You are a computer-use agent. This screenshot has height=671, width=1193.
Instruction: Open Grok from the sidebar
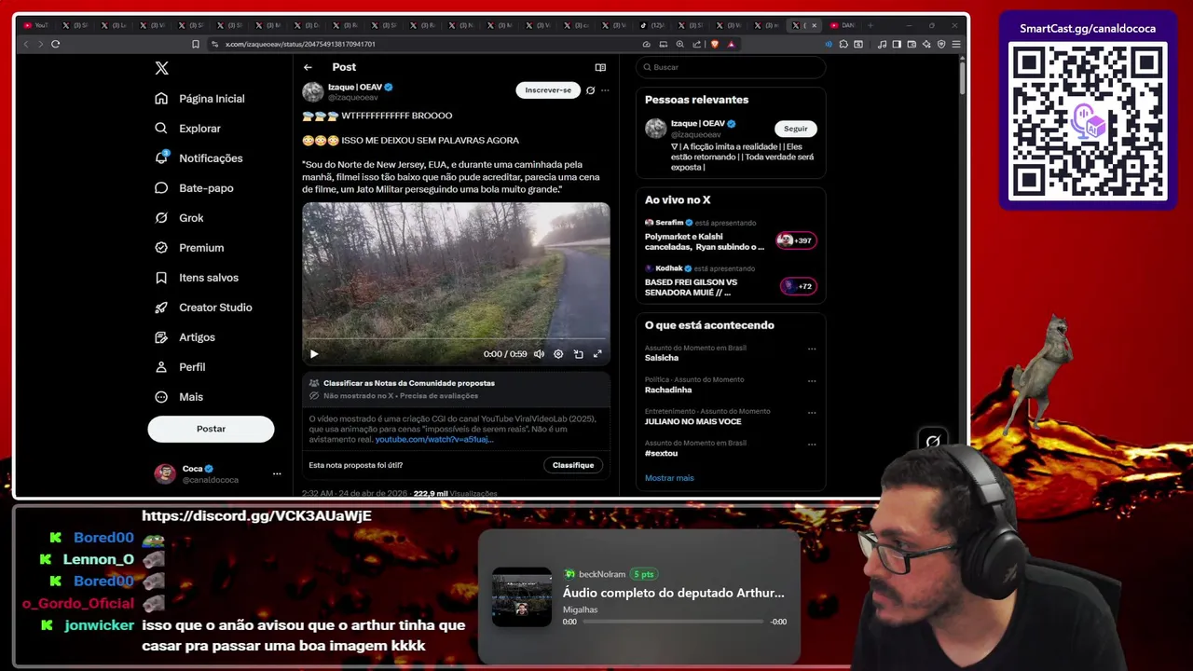coord(179,218)
